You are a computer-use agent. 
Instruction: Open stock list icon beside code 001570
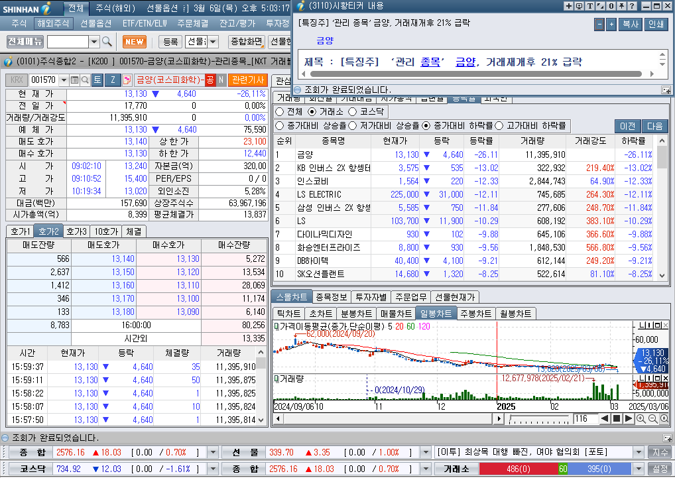coord(74,80)
